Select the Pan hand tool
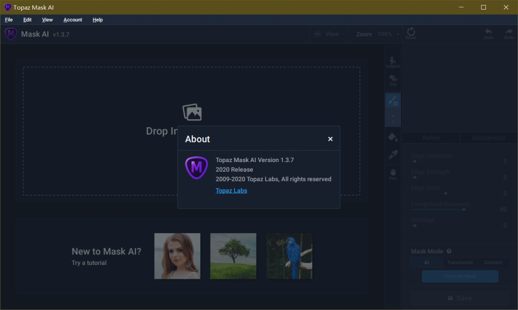The height and width of the screenshot is (310, 518). pos(393,174)
